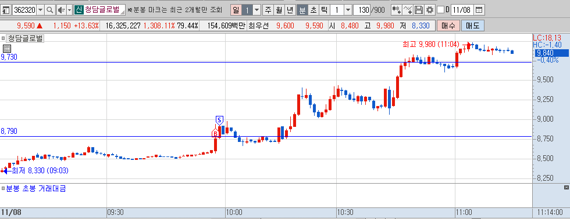
Task: Toggle the D checkbox beside the date
Action: pos(440,10)
